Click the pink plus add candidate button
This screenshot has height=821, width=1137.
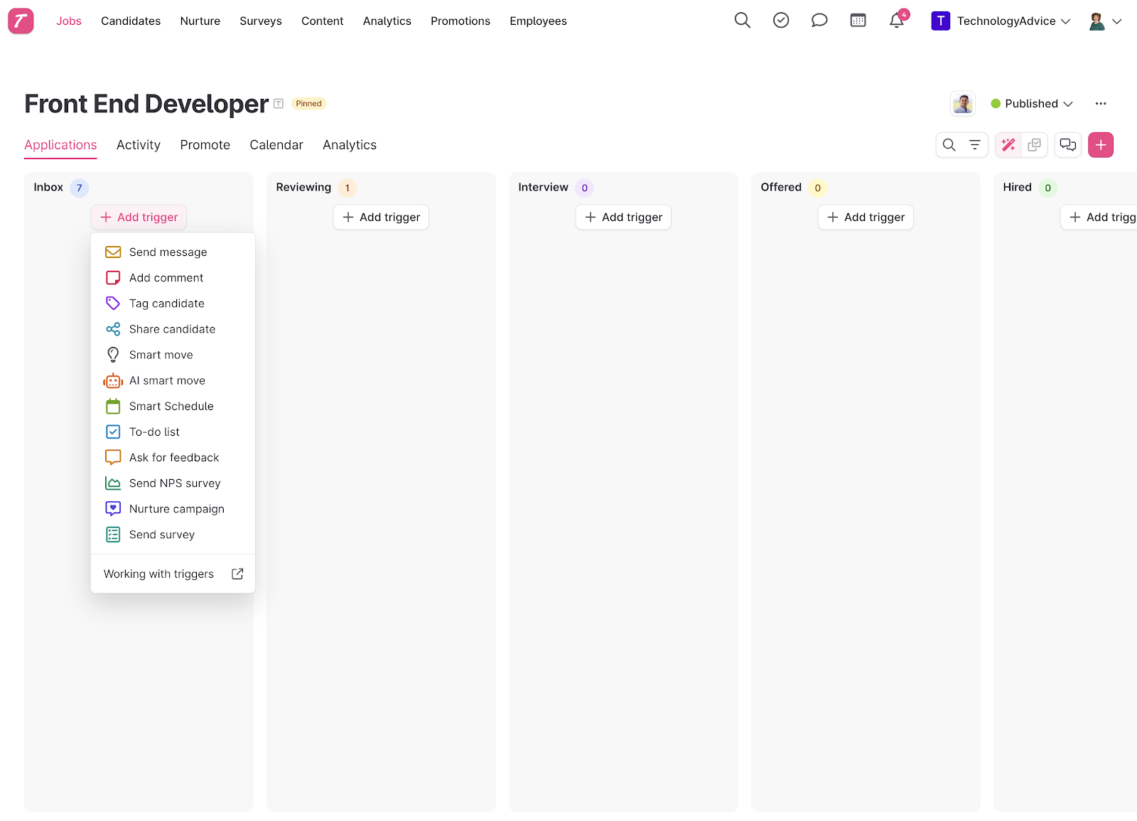pos(1101,145)
